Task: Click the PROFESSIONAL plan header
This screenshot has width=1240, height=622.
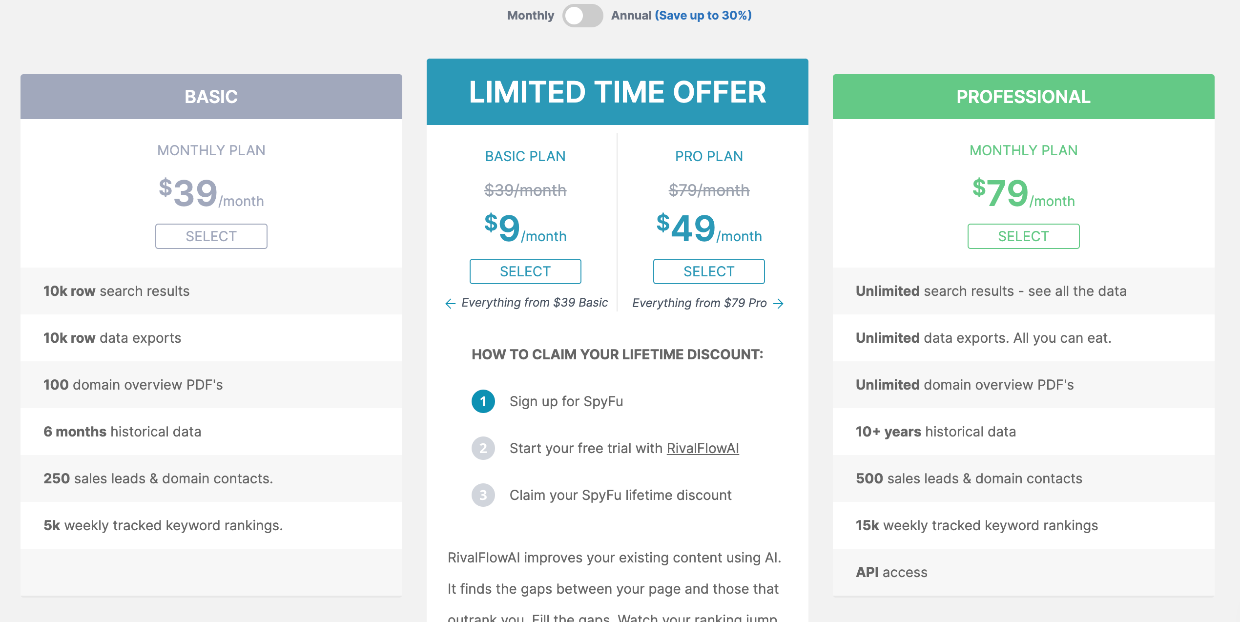Action: [x=1024, y=97]
